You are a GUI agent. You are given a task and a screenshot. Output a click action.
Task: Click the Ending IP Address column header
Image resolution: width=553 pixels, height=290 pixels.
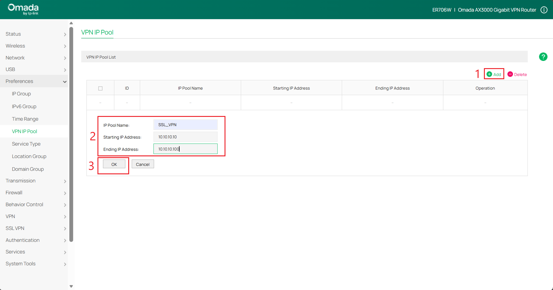tap(392, 88)
